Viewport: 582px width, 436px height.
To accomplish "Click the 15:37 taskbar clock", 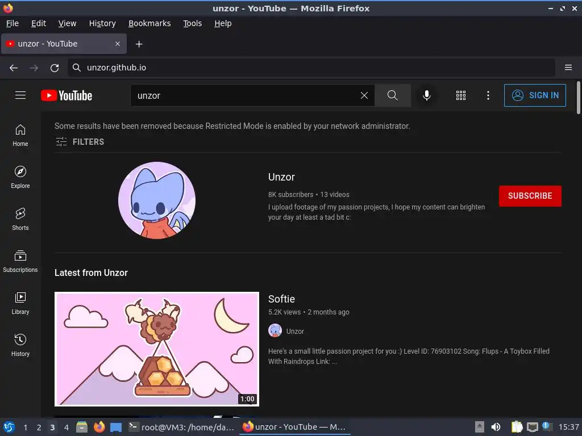I will point(568,427).
